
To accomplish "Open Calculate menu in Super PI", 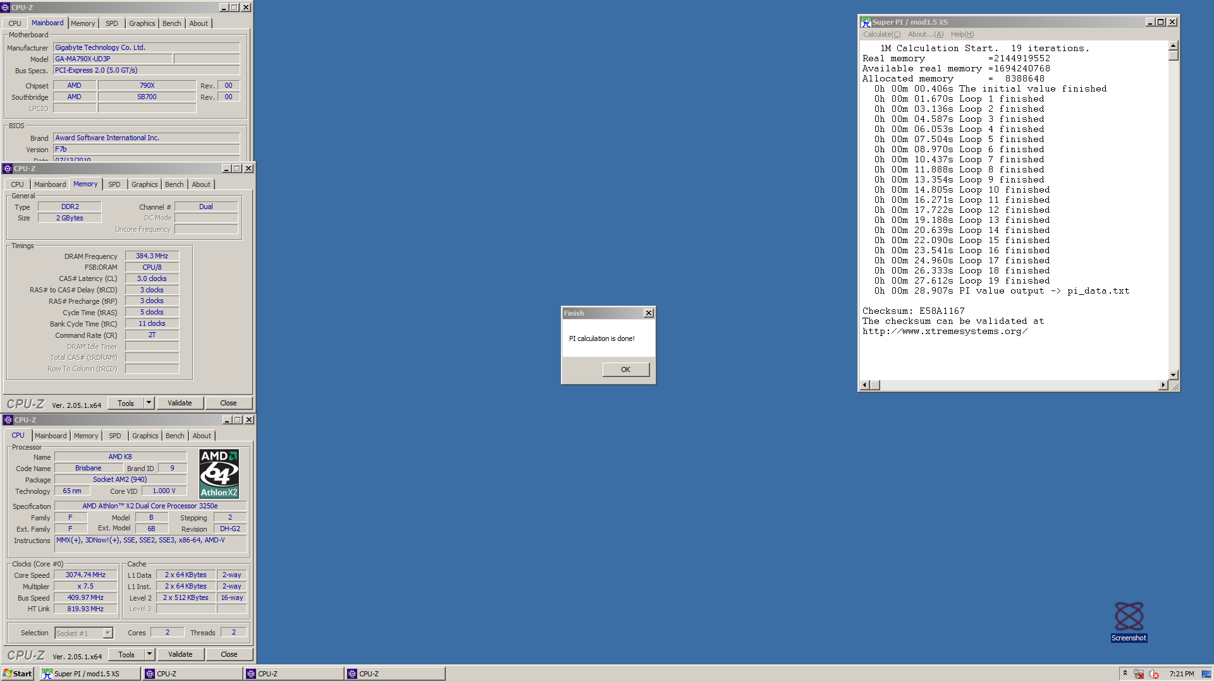I will click(881, 34).
